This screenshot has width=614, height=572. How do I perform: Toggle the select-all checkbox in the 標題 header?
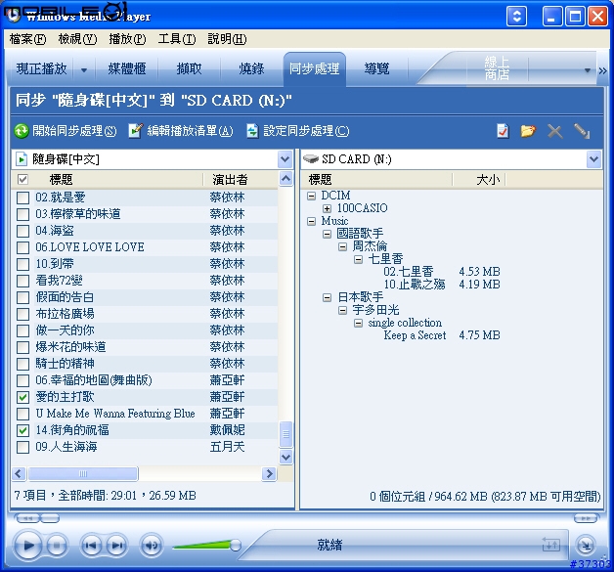[x=22, y=180]
